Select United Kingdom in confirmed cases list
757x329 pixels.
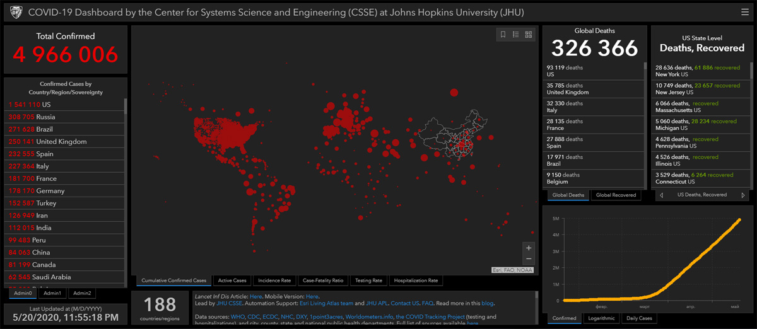[65, 141]
